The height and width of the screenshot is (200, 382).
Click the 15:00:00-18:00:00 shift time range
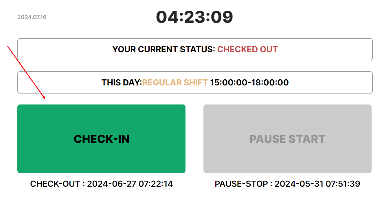[x=249, y=83]
